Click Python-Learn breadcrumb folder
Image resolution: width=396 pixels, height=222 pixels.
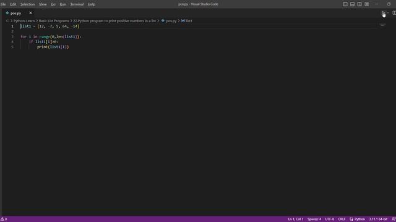tap(24, 21)
